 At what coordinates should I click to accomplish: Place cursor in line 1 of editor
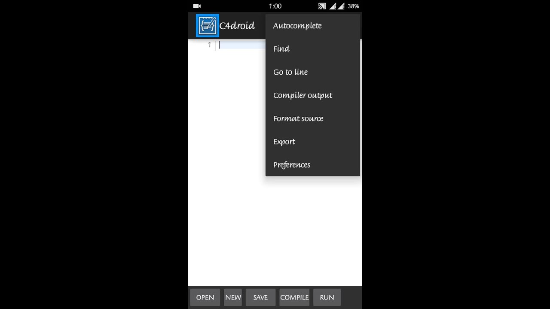(242, 45)
